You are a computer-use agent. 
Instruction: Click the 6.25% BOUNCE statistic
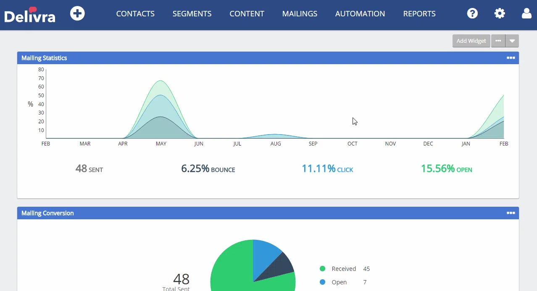(x=208, y=169)
